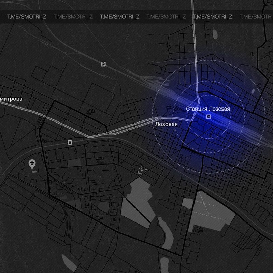Screen dimensions: 273x273
Task: Click the train icon beside Станция Лозовая
Action: (x=208, y=117)
